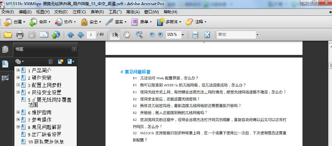Screen dimensions: 332x146
Task: Open the Signatures panel icon in sidebar
Action: pos(5,78)
